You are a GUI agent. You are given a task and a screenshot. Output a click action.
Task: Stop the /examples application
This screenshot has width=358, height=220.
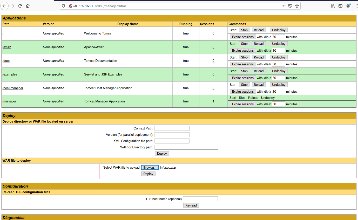244,71
